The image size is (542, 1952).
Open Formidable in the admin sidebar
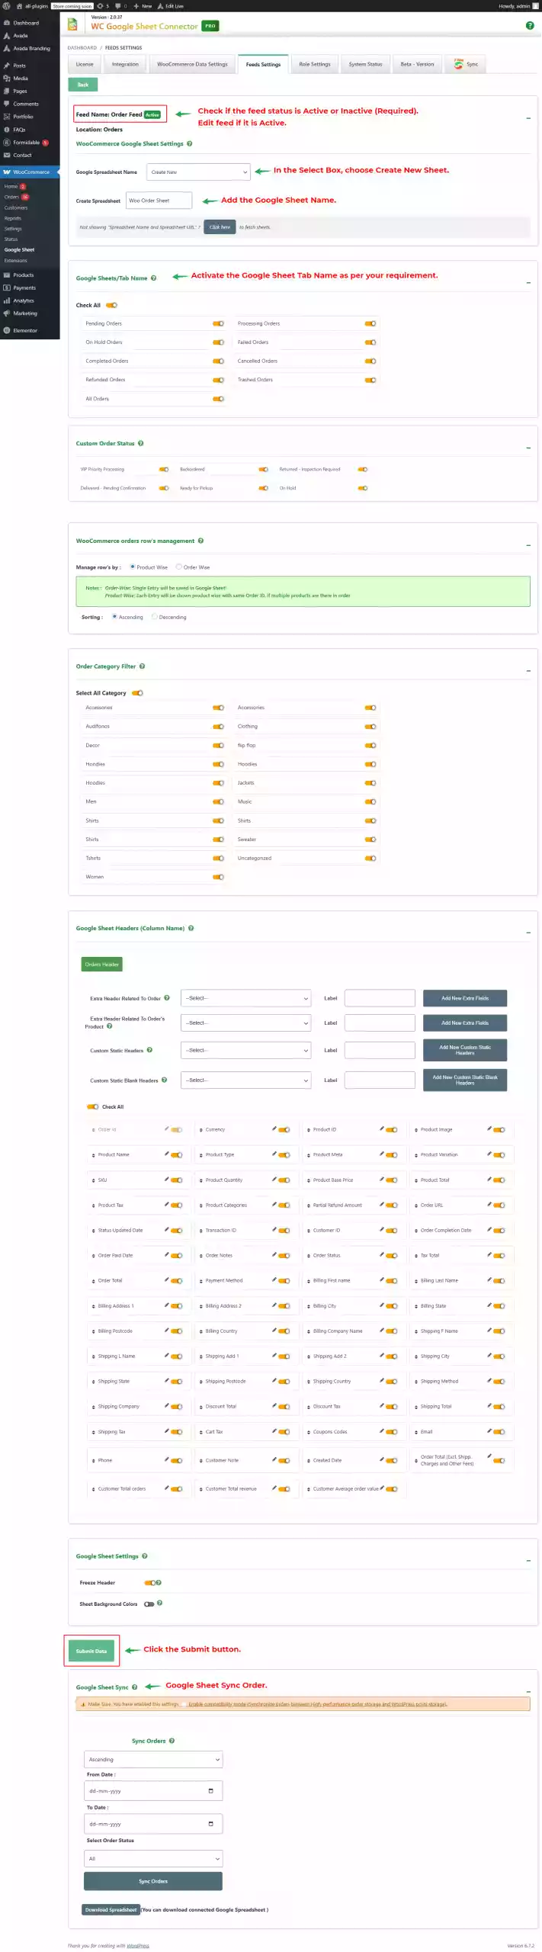(26, 143)
